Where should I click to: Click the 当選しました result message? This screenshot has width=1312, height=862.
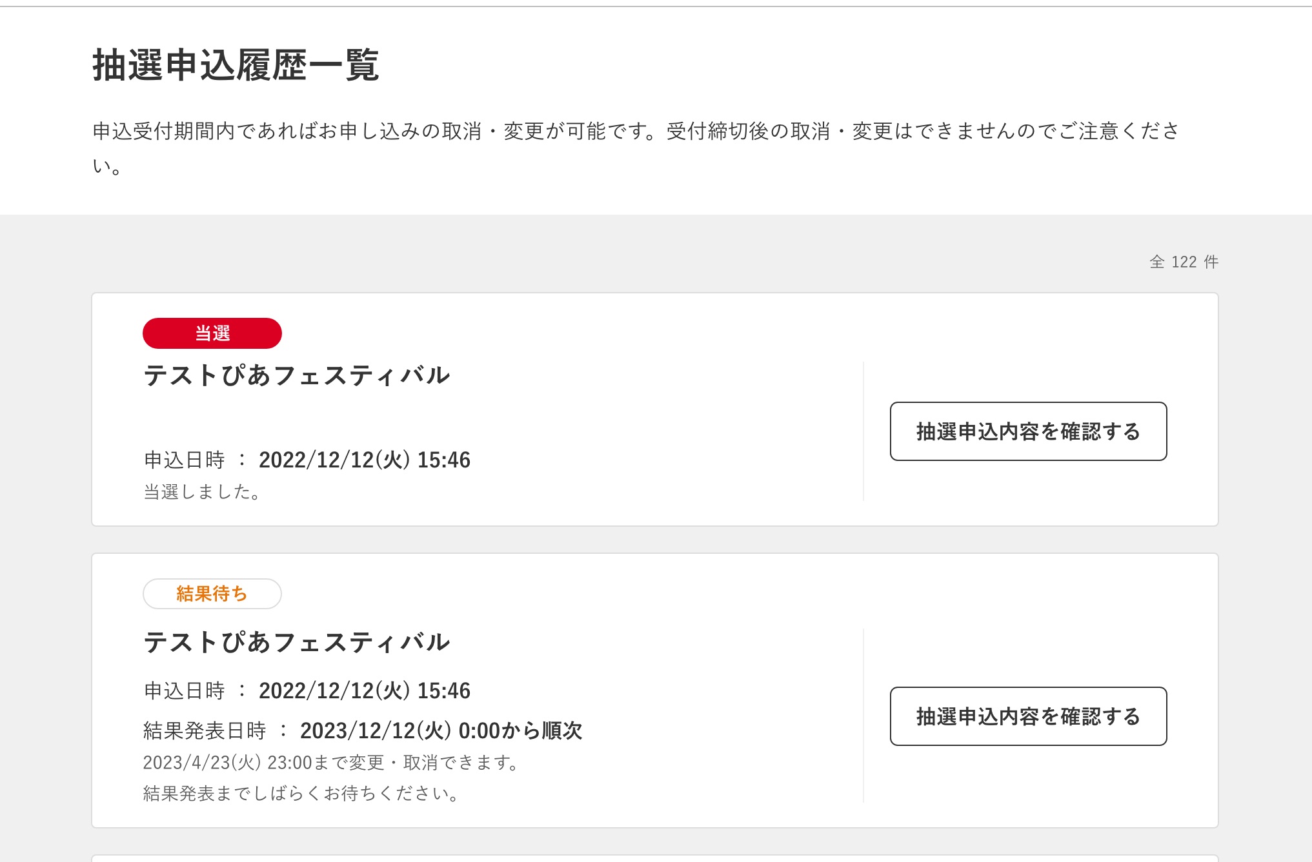(203, 493)
